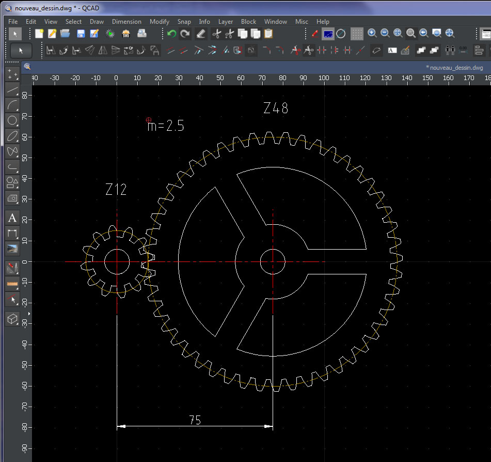
Task: Choose the Circle tool in left toolbar
Action: click(12, 121)
